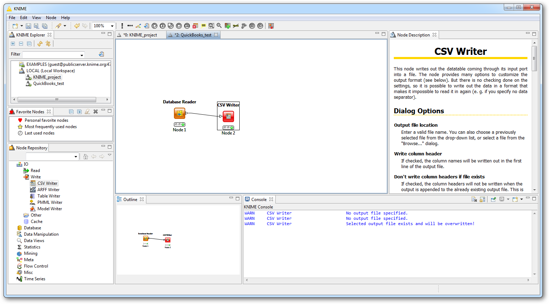Click Reset selected nodes icon
This screenshot has height=304, width=549.
tap(195, 26)
